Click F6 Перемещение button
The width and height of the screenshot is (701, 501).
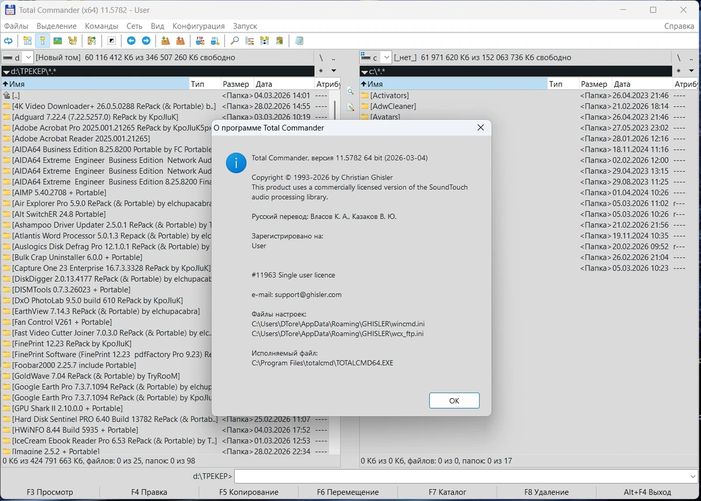click(348, 492)
